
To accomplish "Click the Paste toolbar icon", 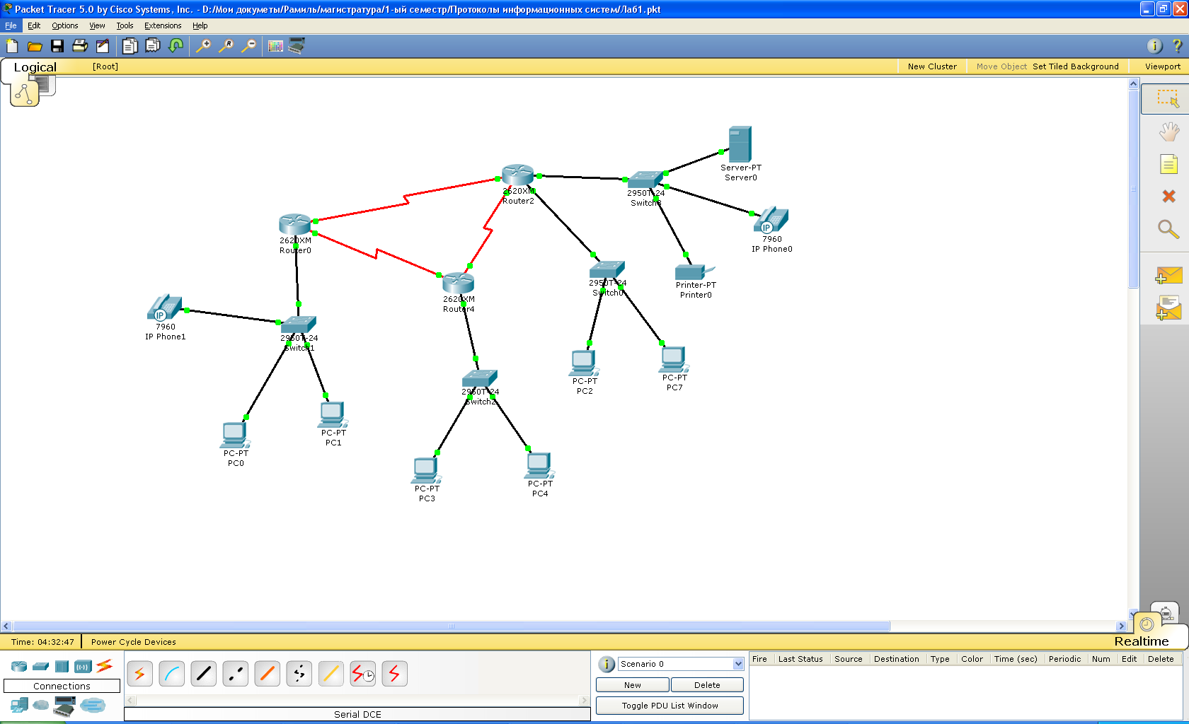I will click(x=152, y=46).
